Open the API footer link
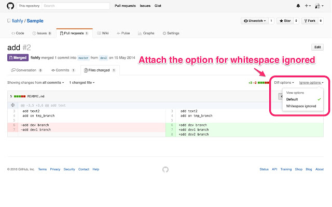 [x=274, y=169]
